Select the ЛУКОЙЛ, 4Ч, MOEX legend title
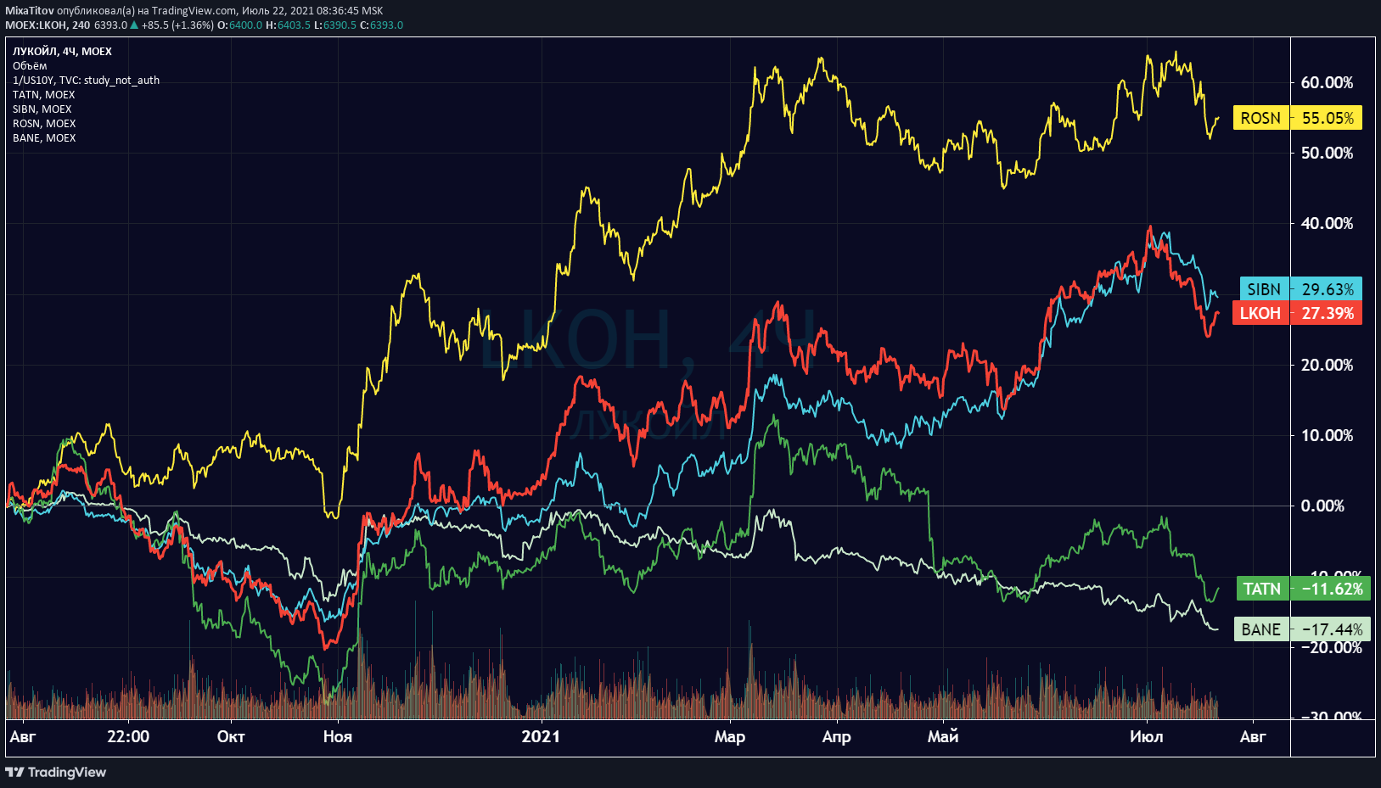The image size is (1381, 788). click(62, 51)
